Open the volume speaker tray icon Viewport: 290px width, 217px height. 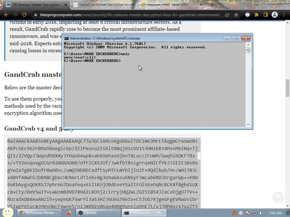[x=261, y=213]
